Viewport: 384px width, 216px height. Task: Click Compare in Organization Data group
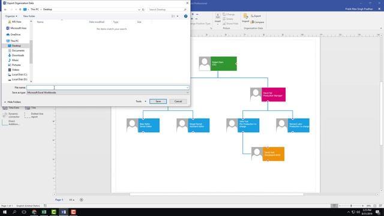[x=257, y=22]
